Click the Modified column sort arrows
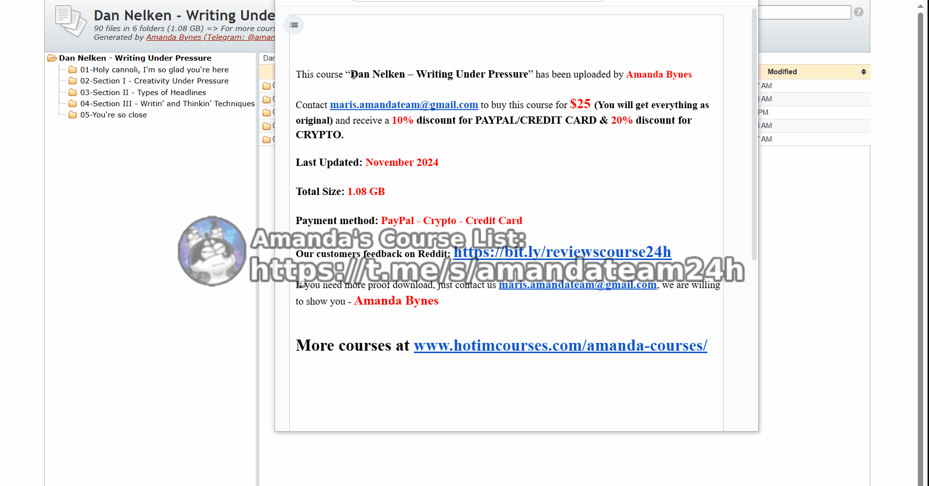 [864, 72]
